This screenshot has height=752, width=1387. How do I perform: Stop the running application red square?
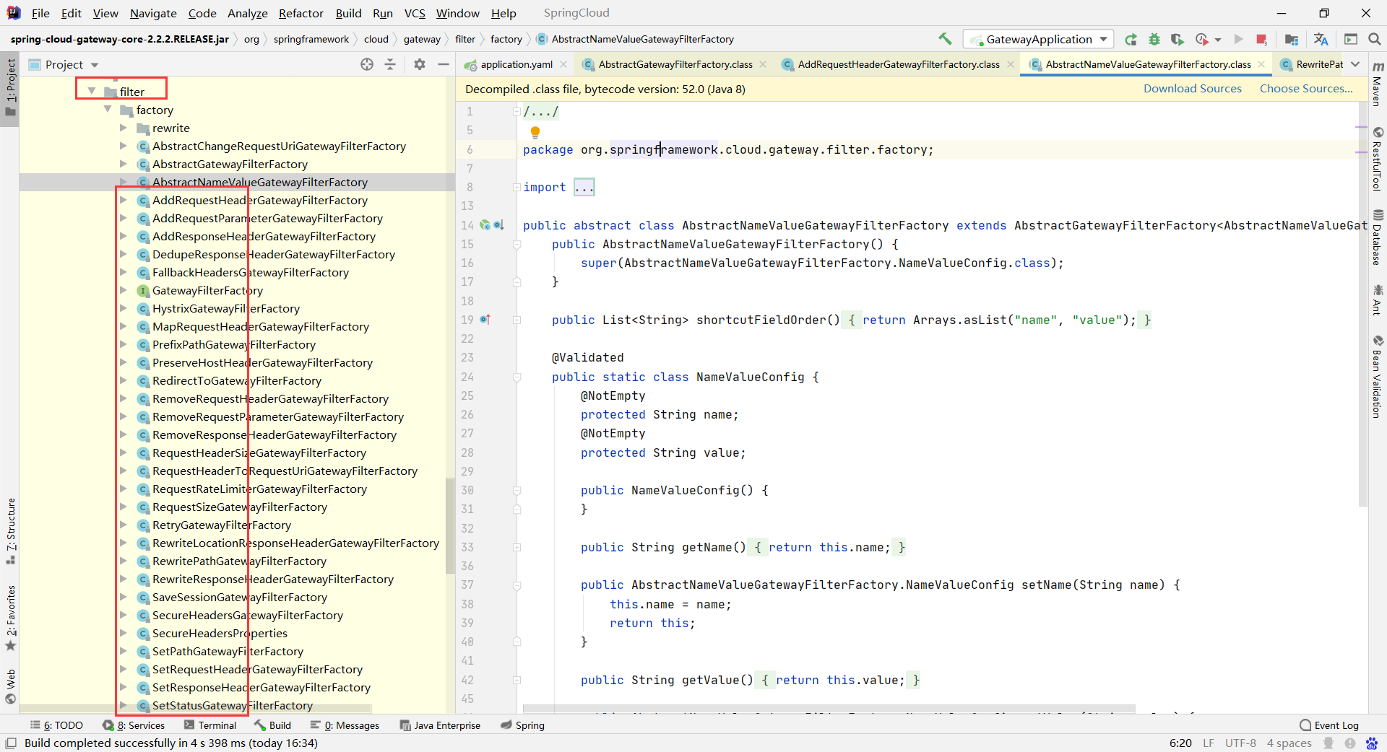coord(1261,39)
